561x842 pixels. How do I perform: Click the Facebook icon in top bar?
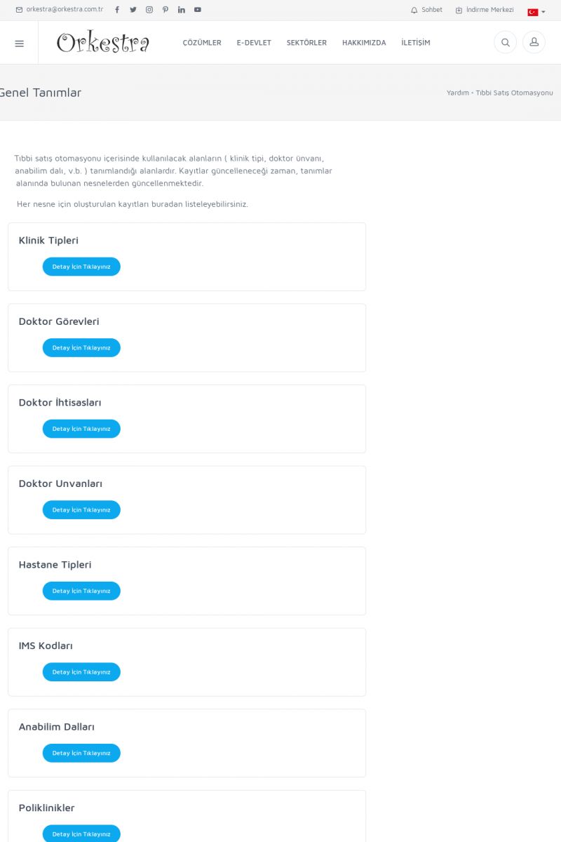[x=117, y=10]
